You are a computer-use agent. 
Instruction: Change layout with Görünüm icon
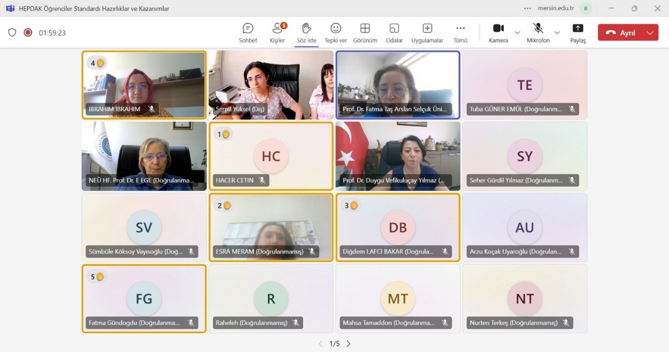coord(365,33)
